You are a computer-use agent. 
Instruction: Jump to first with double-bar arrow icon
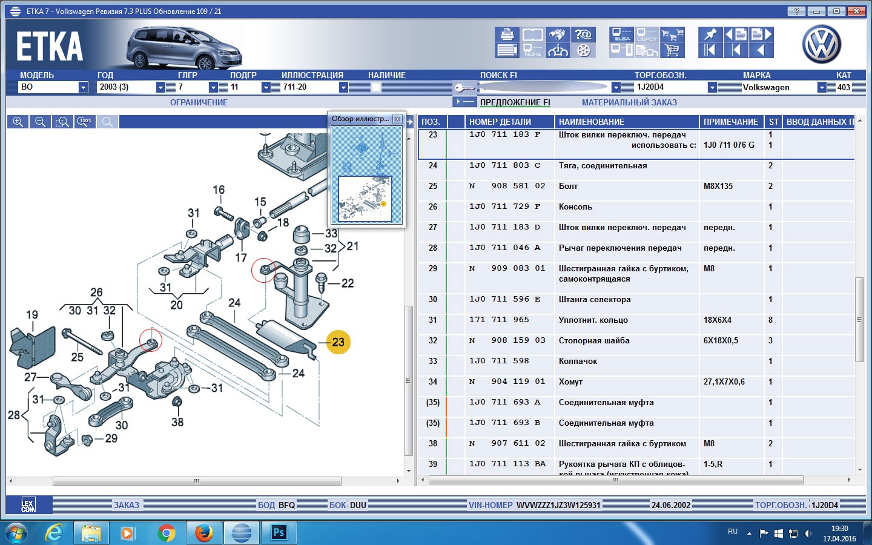(710, 50)
